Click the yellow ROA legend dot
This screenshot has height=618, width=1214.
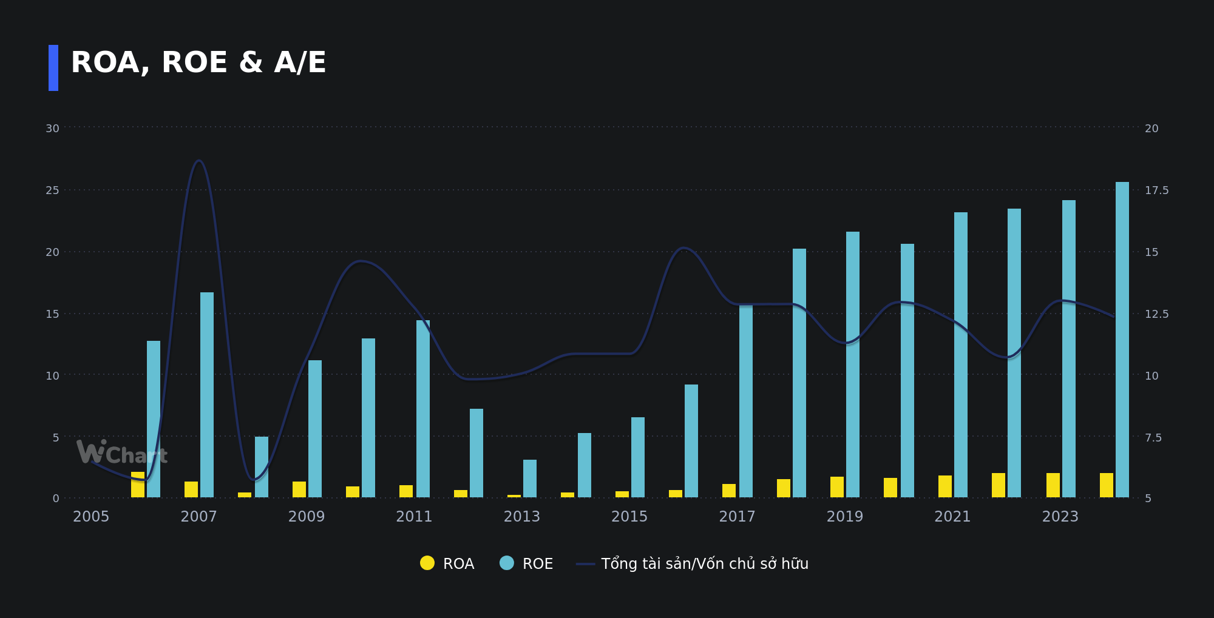click(x=427, y=563)
